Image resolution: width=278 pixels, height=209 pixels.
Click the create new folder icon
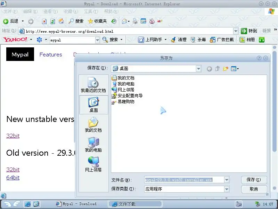coord(225,69)
